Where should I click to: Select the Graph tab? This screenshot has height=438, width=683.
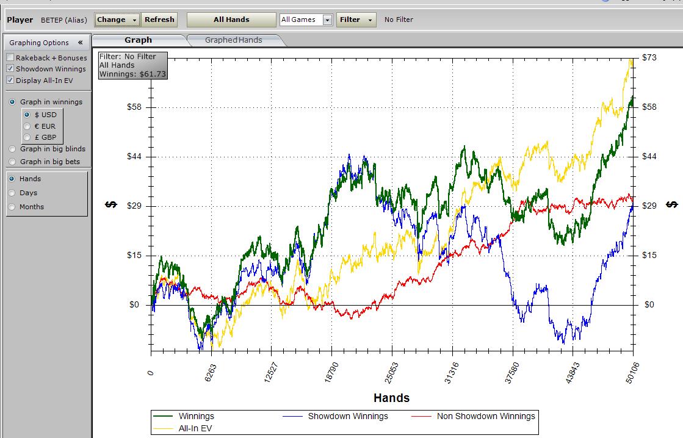(138, 40)
